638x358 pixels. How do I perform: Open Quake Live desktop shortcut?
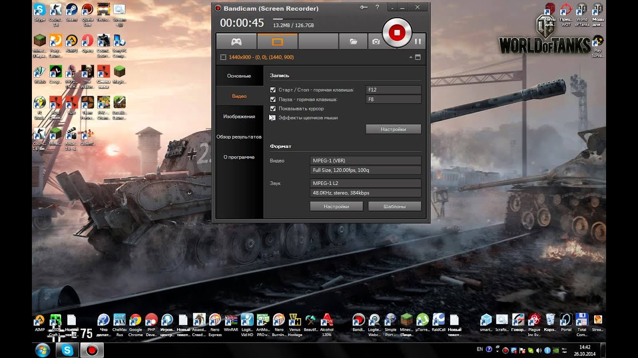pyautogui.click(x=87, y=15)
